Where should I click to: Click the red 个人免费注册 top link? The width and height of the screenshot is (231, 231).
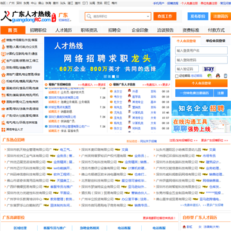click(189, 3)
